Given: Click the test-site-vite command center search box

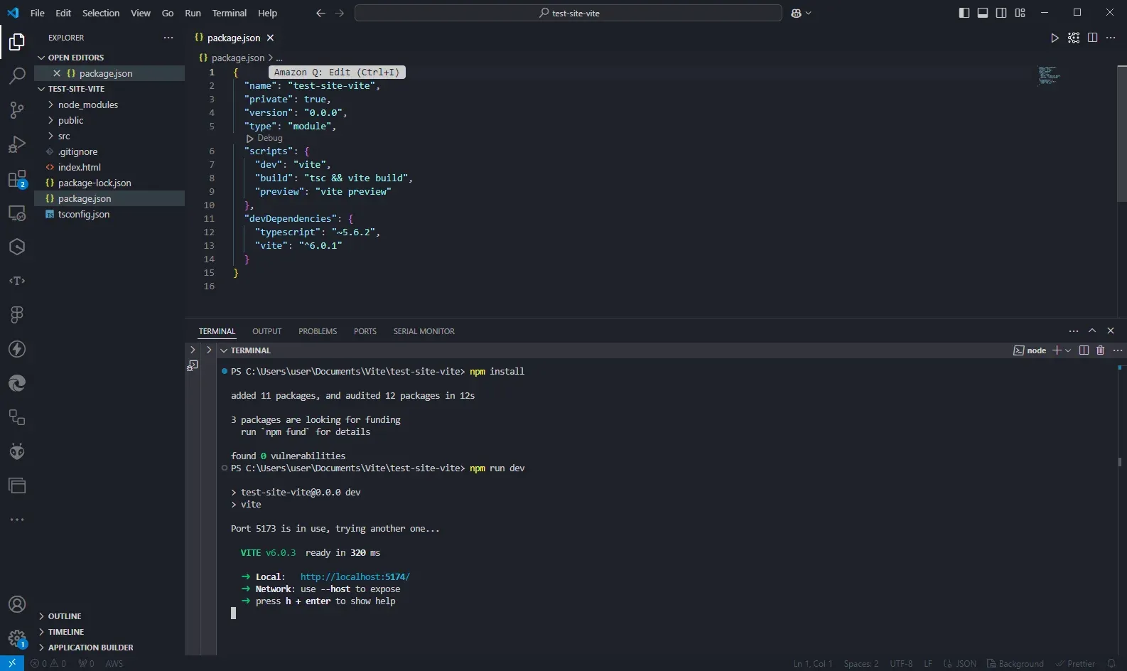Looking at the screenshot, I should (568, 13).
